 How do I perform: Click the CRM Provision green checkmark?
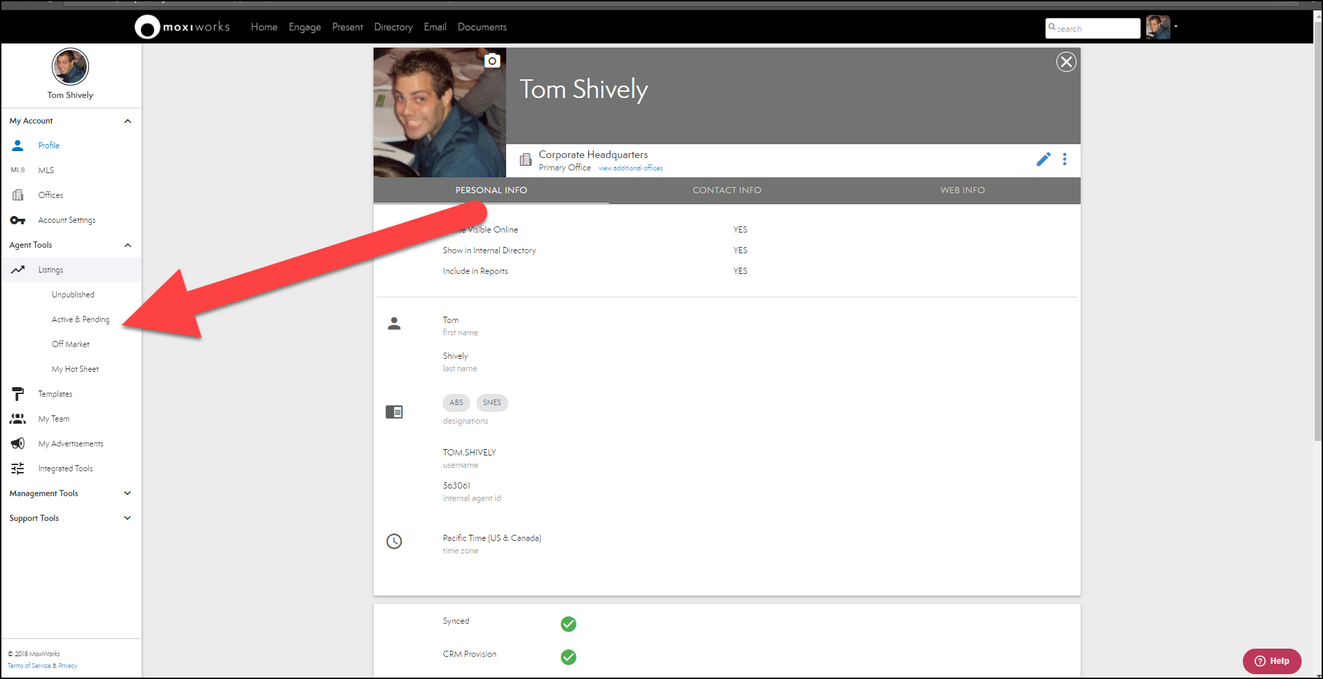tap(568, 657)
